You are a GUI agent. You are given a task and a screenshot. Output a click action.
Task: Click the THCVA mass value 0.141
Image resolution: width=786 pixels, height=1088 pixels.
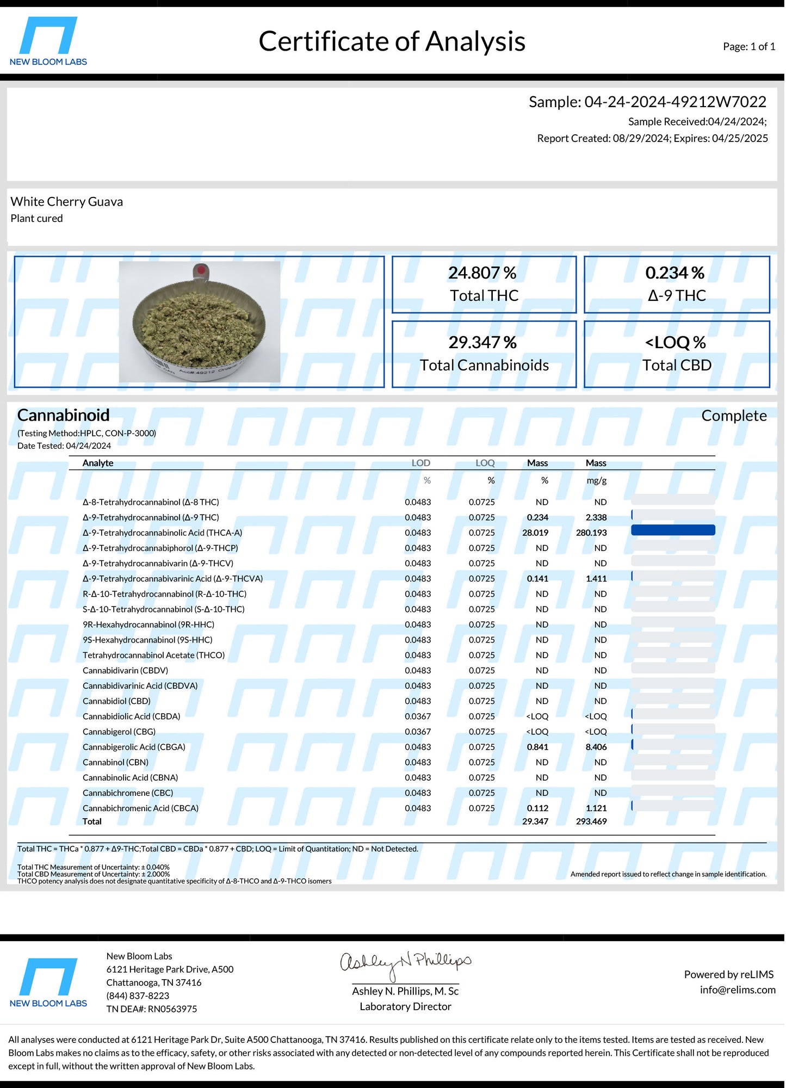point(537,579)
